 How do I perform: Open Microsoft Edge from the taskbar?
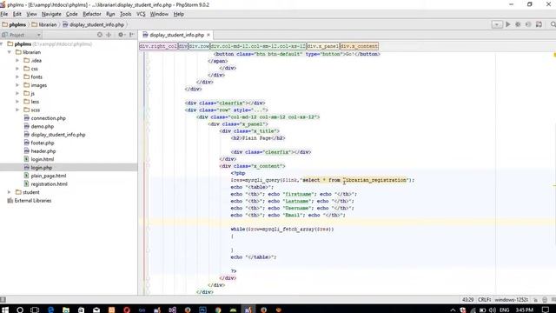pyautogui.click(x=50, y=310)
